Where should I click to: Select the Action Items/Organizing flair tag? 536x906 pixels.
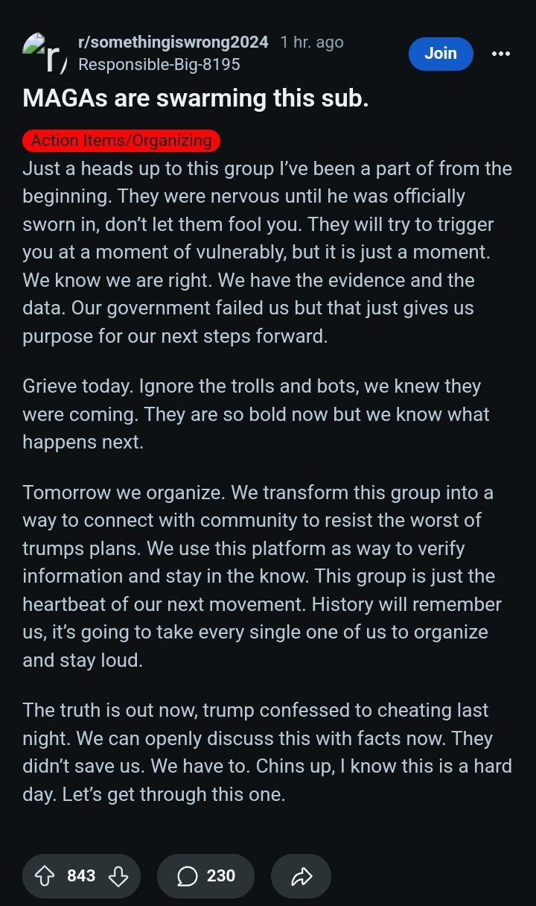click(121, 140)
